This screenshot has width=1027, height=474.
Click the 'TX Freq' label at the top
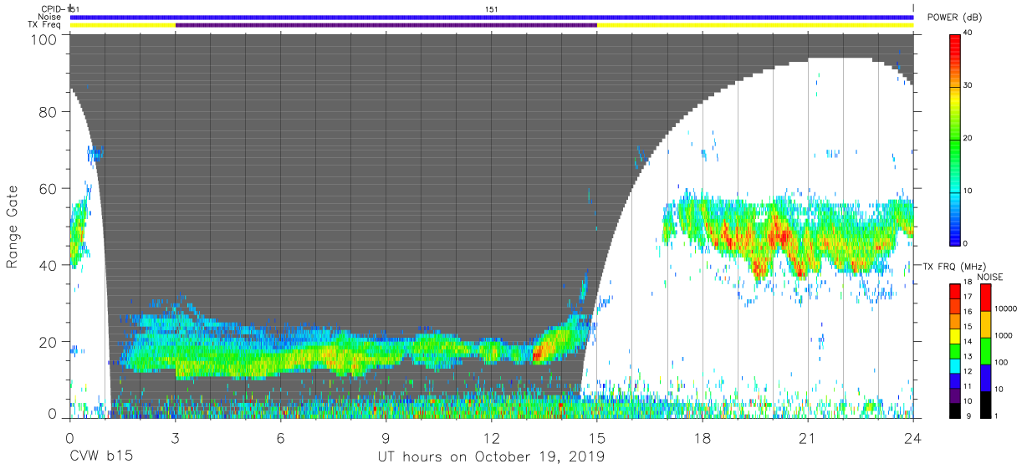tap(43, 25)
